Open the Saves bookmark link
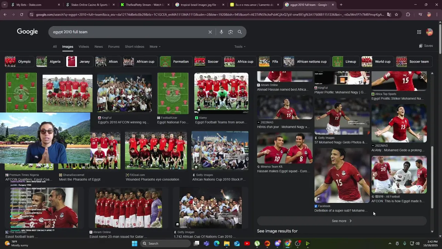The width and height of the screenshot is (442, 249). pyautogui.click(x=426, y=46)
